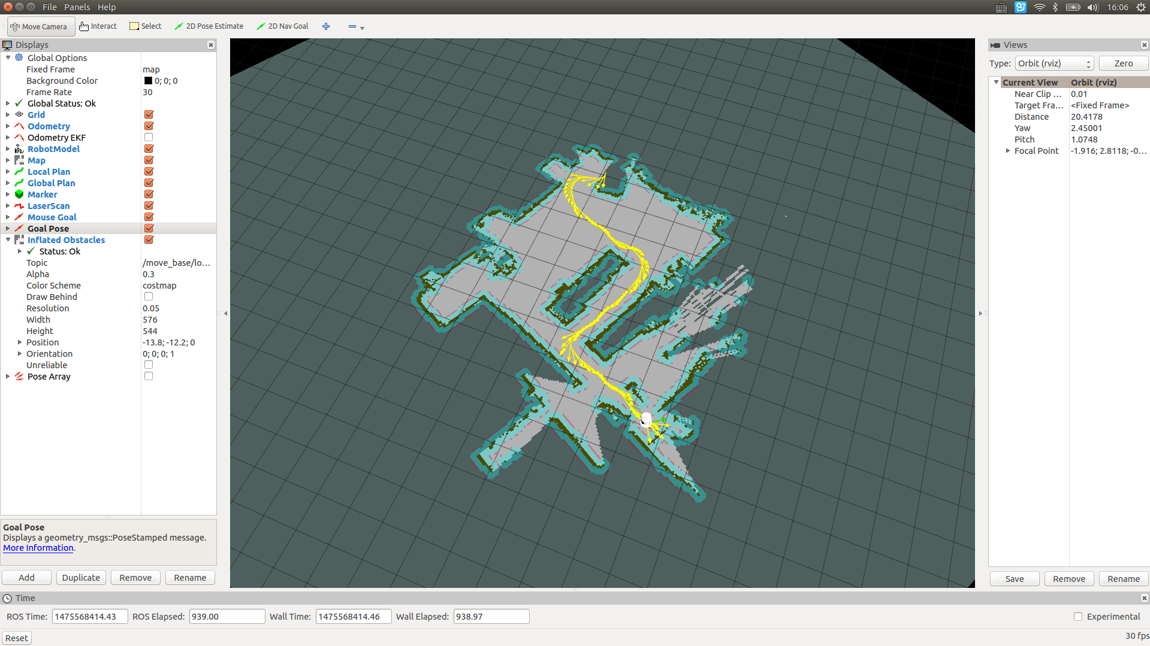Expand the Focal Point property
The width and height of the screenshot is (1150, 646).
coord(1008,151)
